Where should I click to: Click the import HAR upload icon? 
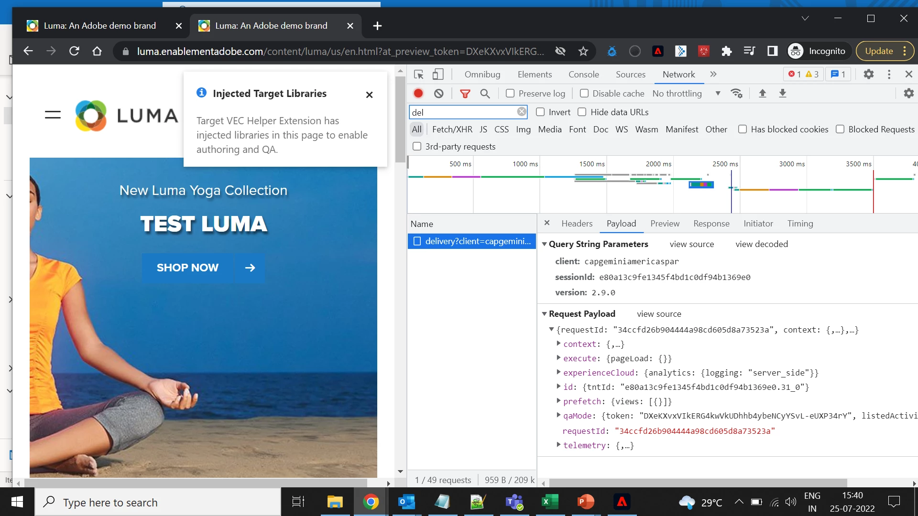[763, 94]
